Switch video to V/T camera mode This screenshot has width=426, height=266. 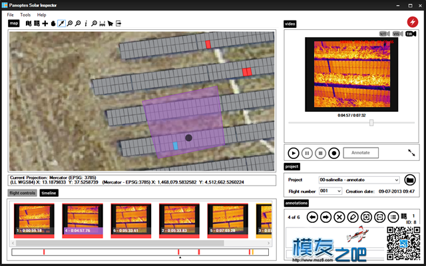pyautogui.click(x=385, y=34)
